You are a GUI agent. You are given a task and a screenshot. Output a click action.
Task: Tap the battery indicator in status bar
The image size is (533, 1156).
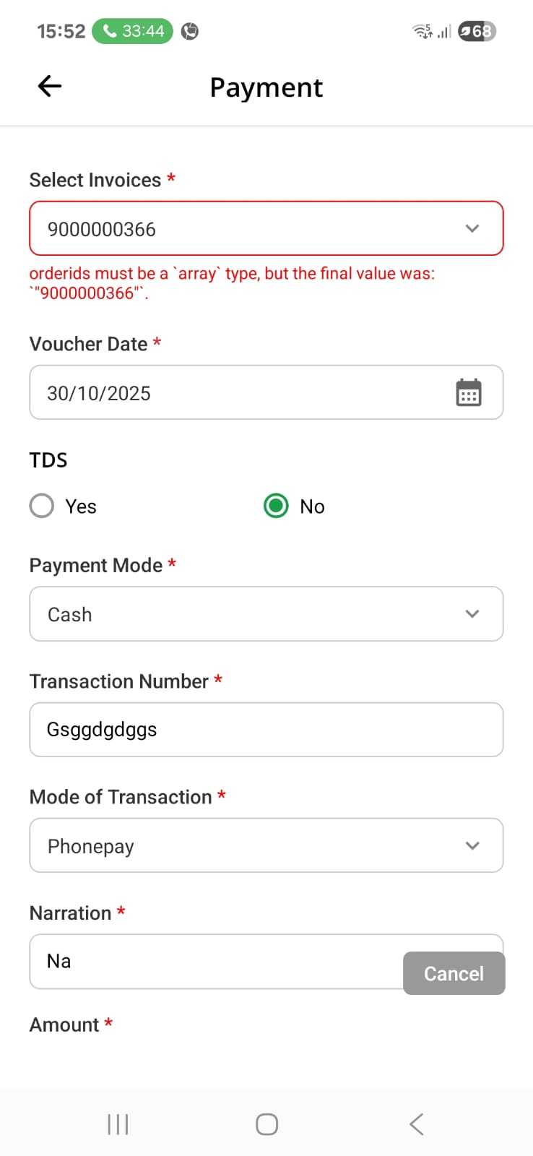477,31
